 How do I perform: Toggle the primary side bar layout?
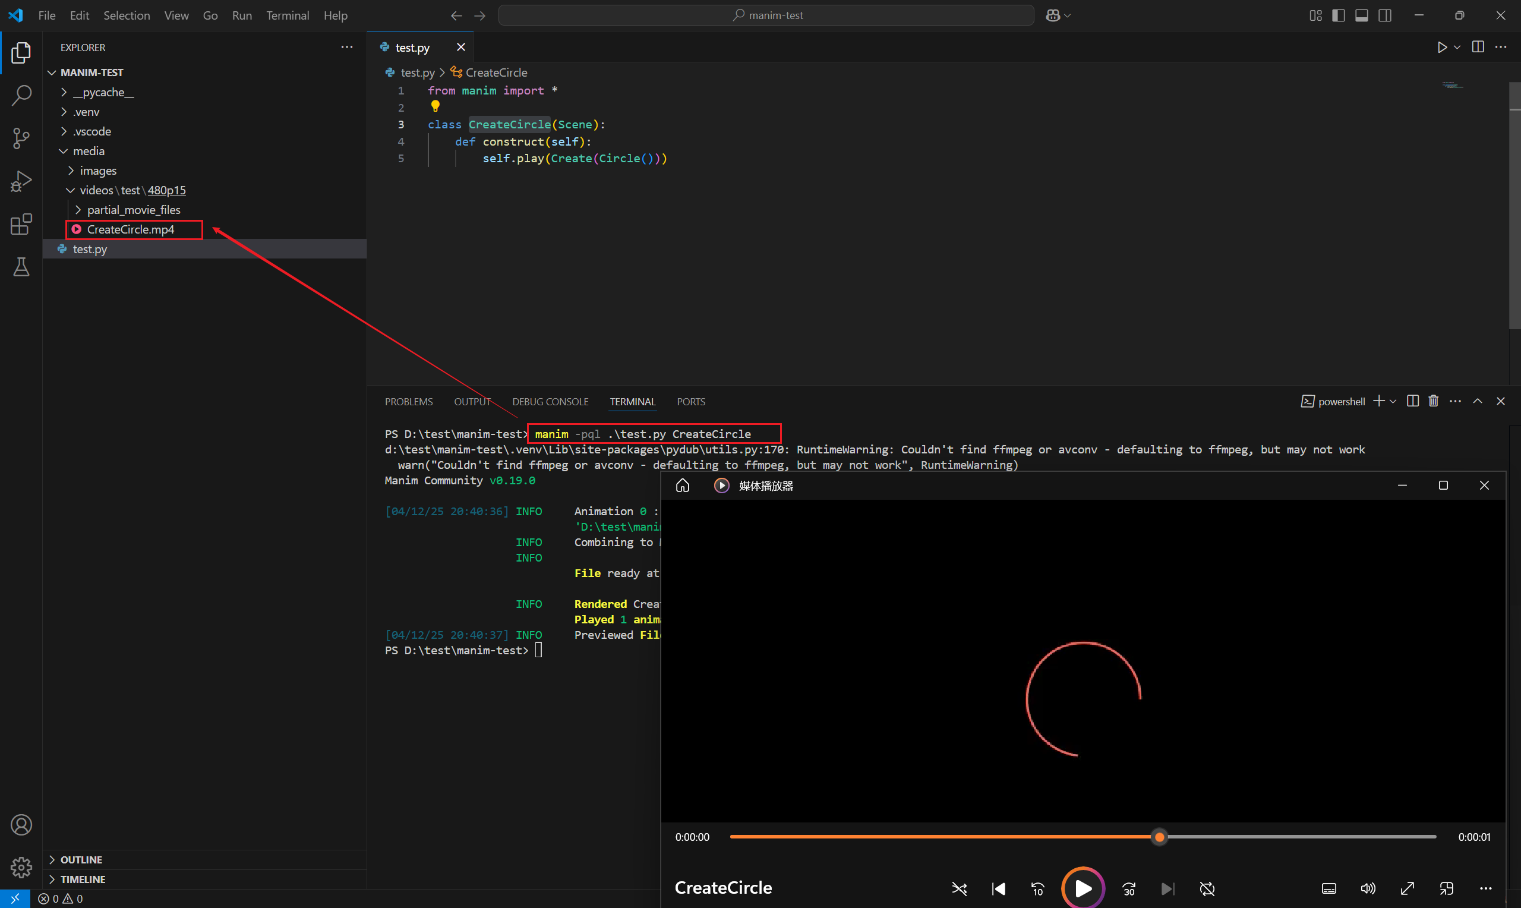coord(1338,15)
